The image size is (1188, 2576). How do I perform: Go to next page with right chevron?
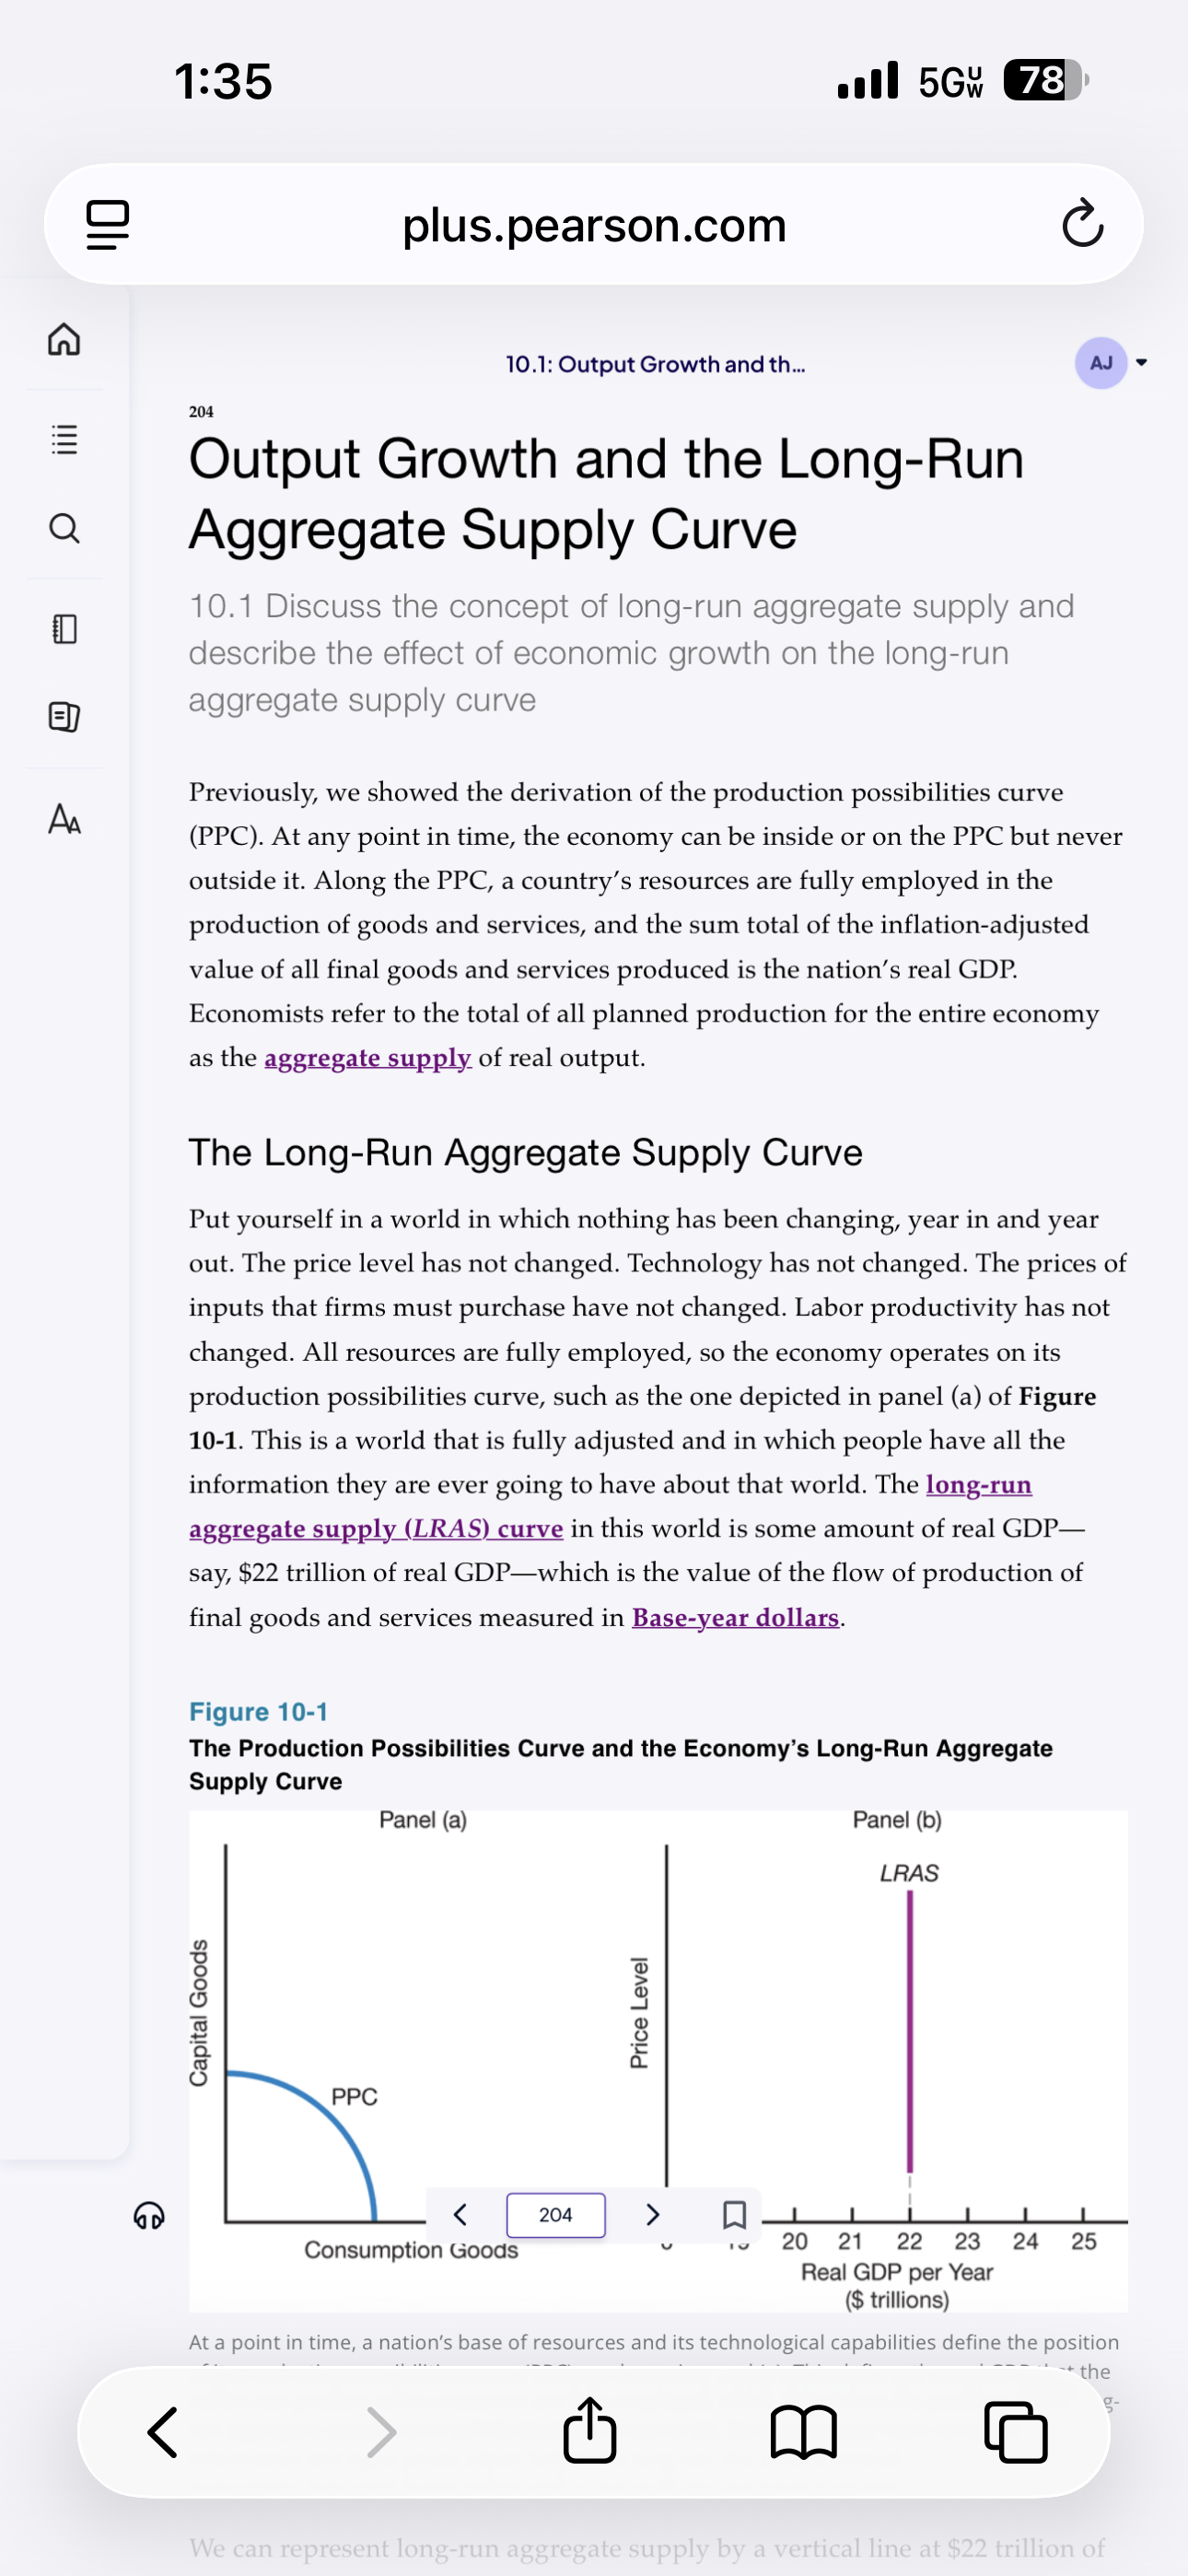(652, 2214)
